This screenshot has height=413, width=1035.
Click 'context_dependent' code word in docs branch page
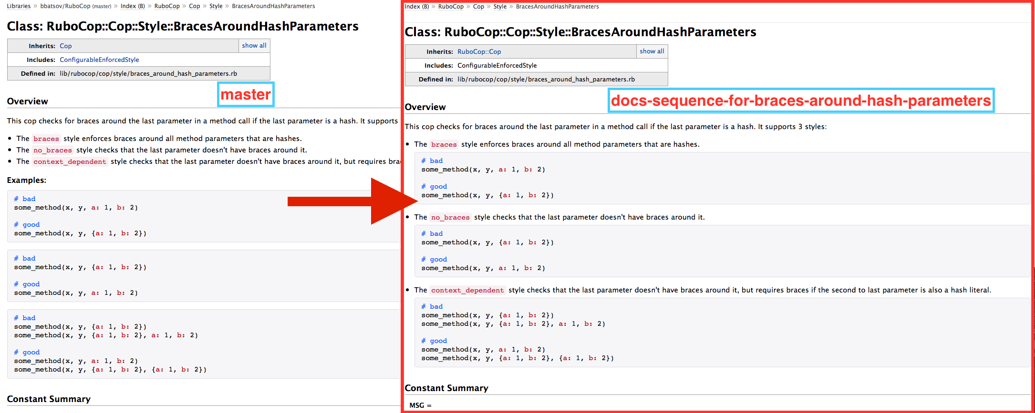pos(467,290)
